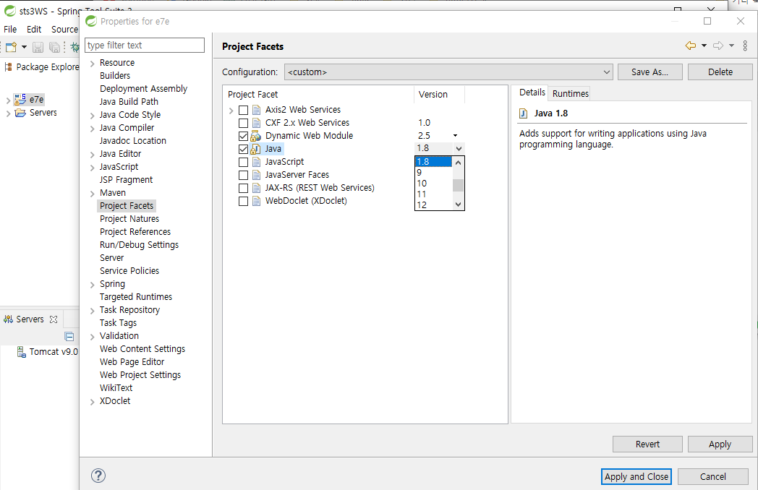Click version list scrollbar down arrow
This screenshot has height=490, width=758.
459,205
